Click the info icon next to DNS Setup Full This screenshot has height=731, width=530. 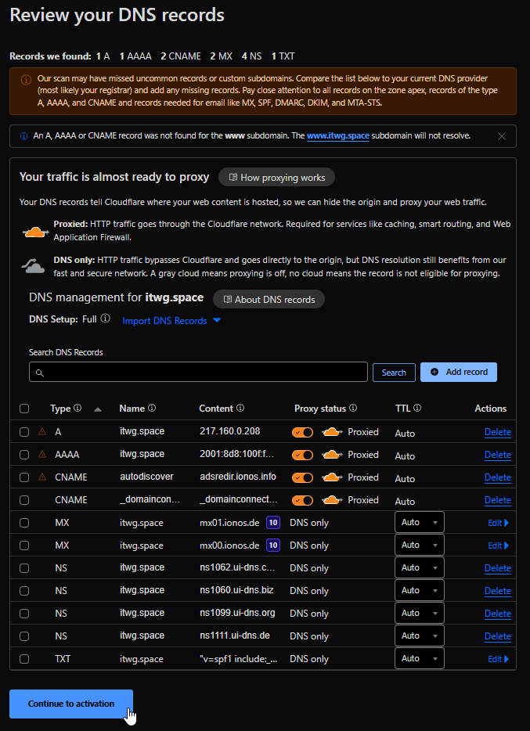click(x=106, y=319)
